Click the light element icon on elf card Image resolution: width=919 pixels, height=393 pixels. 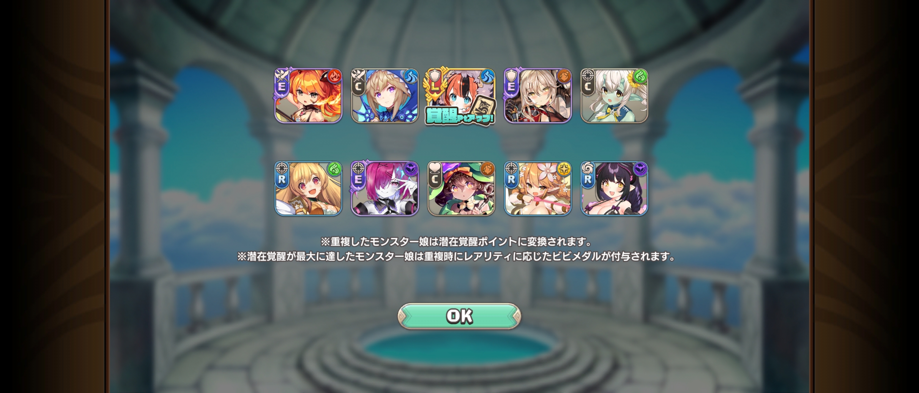pos(564,169)
